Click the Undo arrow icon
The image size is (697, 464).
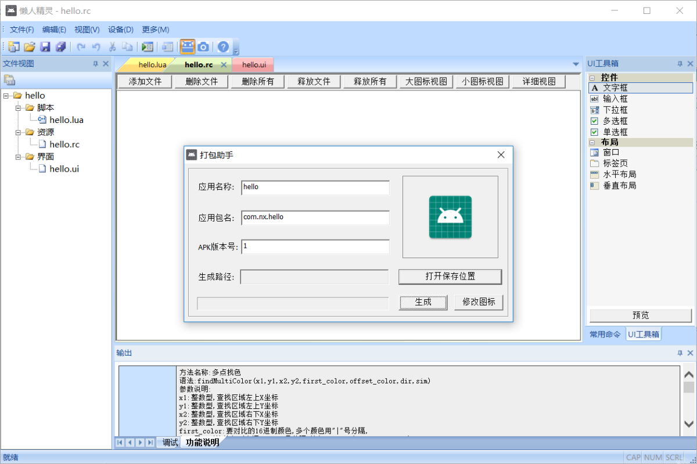click(96, 47)
